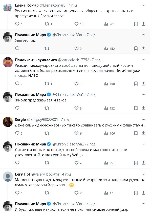The height and width of the screenshot is (214, 152).
Task: Open more options on Елена Комар's tweet
Action: [x=143, y=5]
